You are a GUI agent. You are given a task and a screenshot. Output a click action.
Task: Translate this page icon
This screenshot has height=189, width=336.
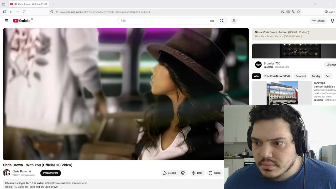(293, 12)
